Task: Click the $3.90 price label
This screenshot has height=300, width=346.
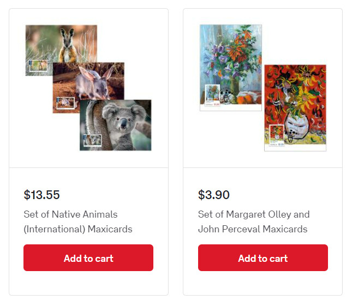Action: tap(213, 195)
